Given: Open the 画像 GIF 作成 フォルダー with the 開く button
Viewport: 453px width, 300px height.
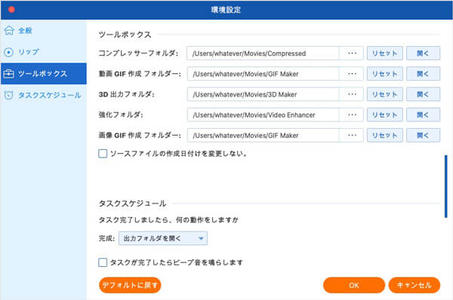Looking at the screenshot, I should click(x=424, y=135).
